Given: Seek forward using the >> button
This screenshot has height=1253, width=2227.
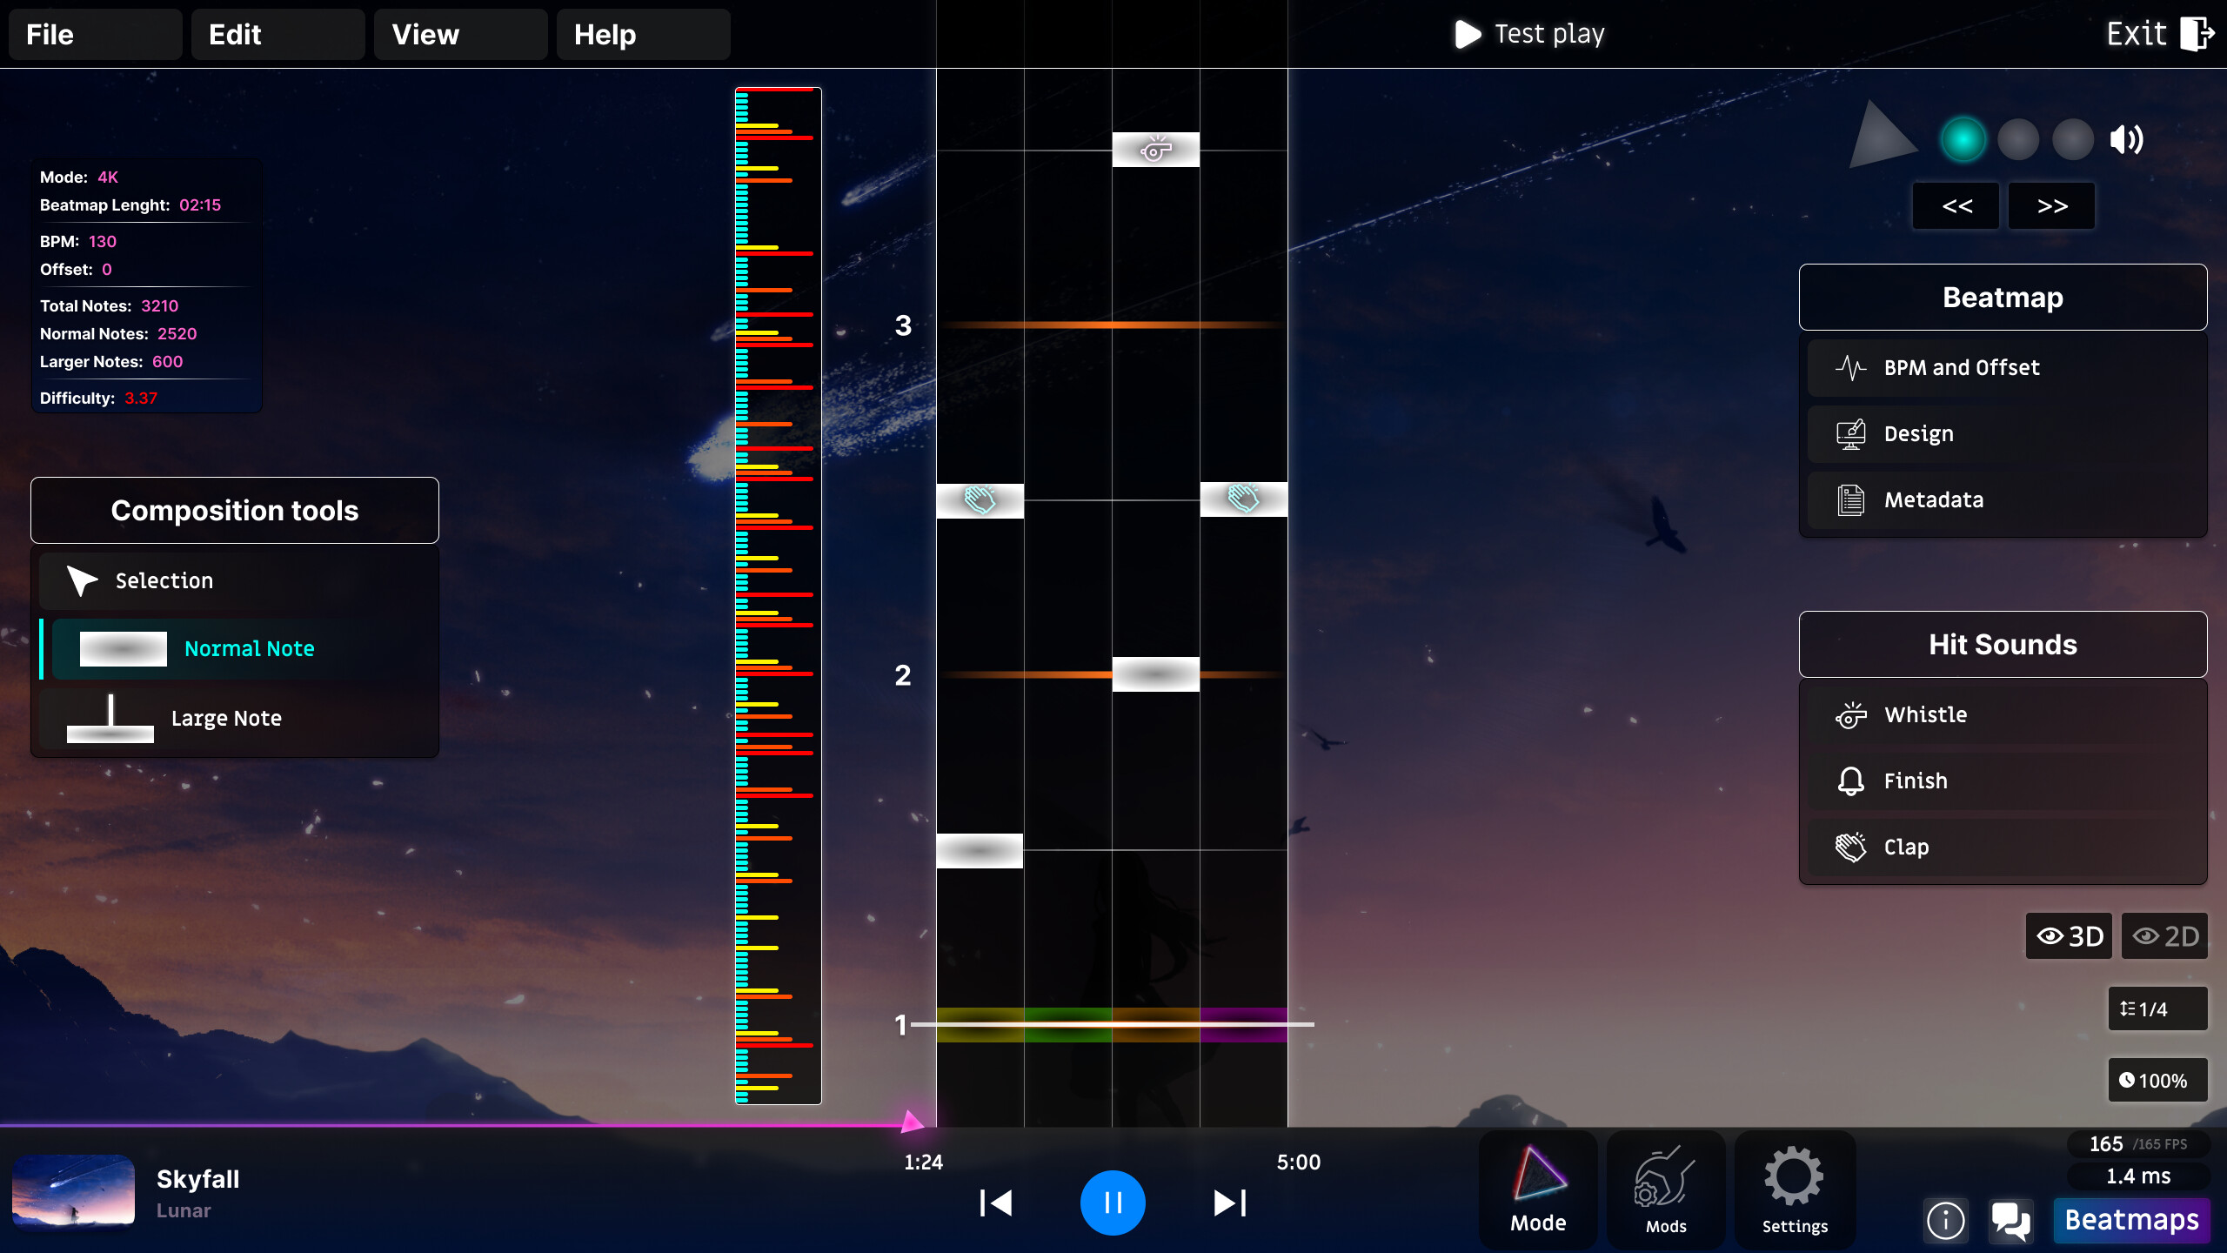Looking at the screenshot, I should tap(2051, 205).
